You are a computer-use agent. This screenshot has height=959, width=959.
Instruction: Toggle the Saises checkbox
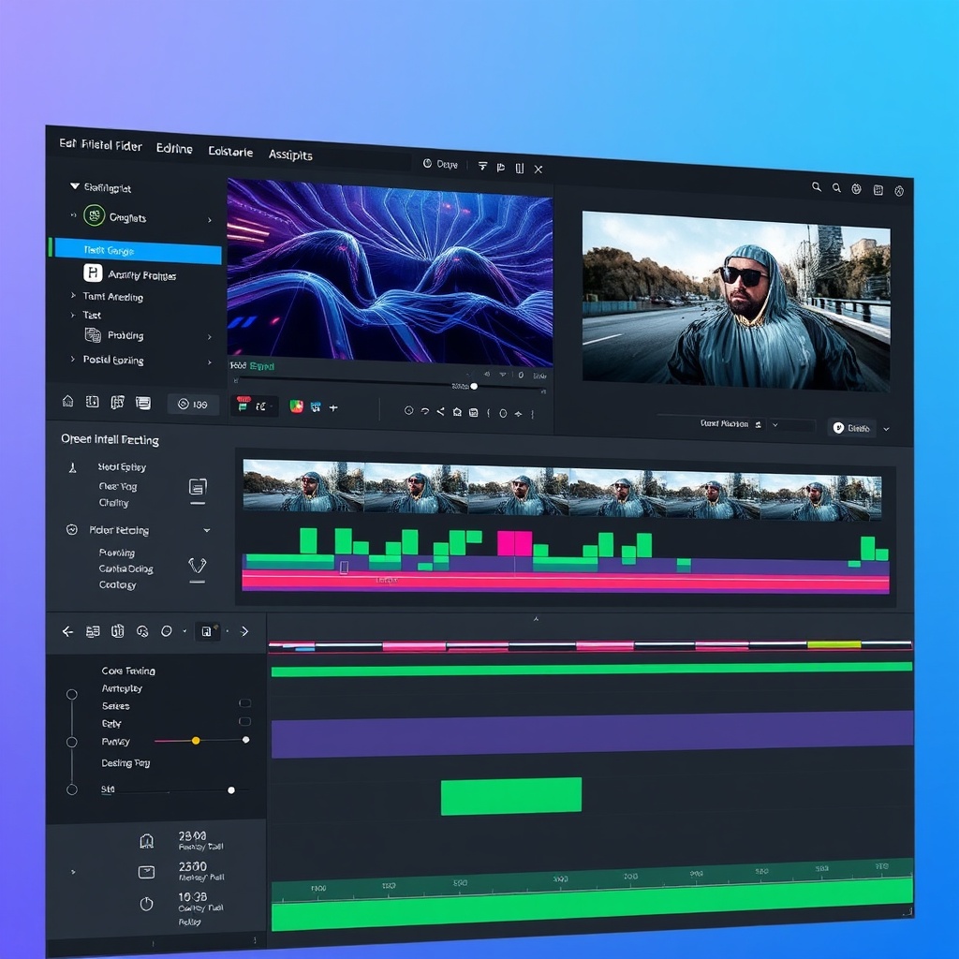tap(244, 703)
